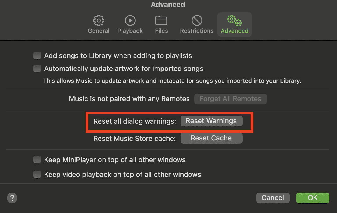This screenshot has height=213, width=337.
Task: Select the Advanced double-gear icon
Action: tap(235, 20)
